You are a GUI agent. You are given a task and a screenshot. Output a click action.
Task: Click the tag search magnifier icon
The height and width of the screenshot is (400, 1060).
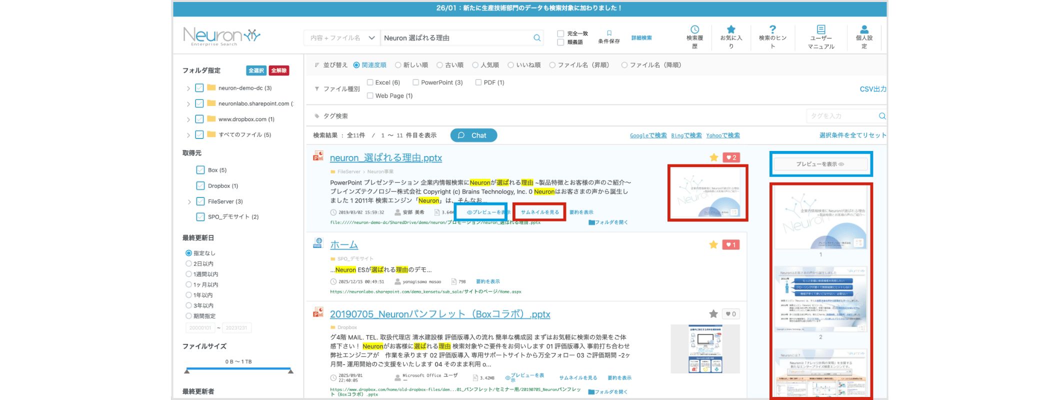tap(882, 116)
